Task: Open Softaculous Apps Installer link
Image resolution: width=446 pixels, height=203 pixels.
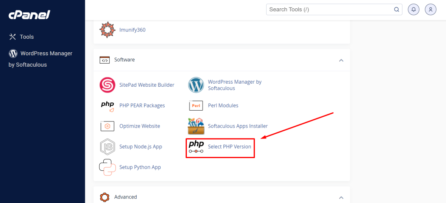Action: (x=238, y=126)
